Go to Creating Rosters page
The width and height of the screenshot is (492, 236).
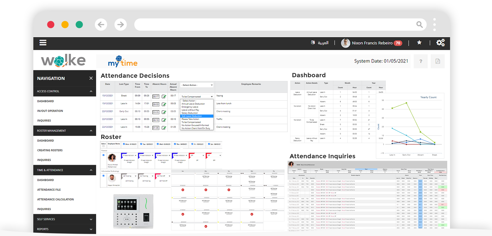coord(50,150)
